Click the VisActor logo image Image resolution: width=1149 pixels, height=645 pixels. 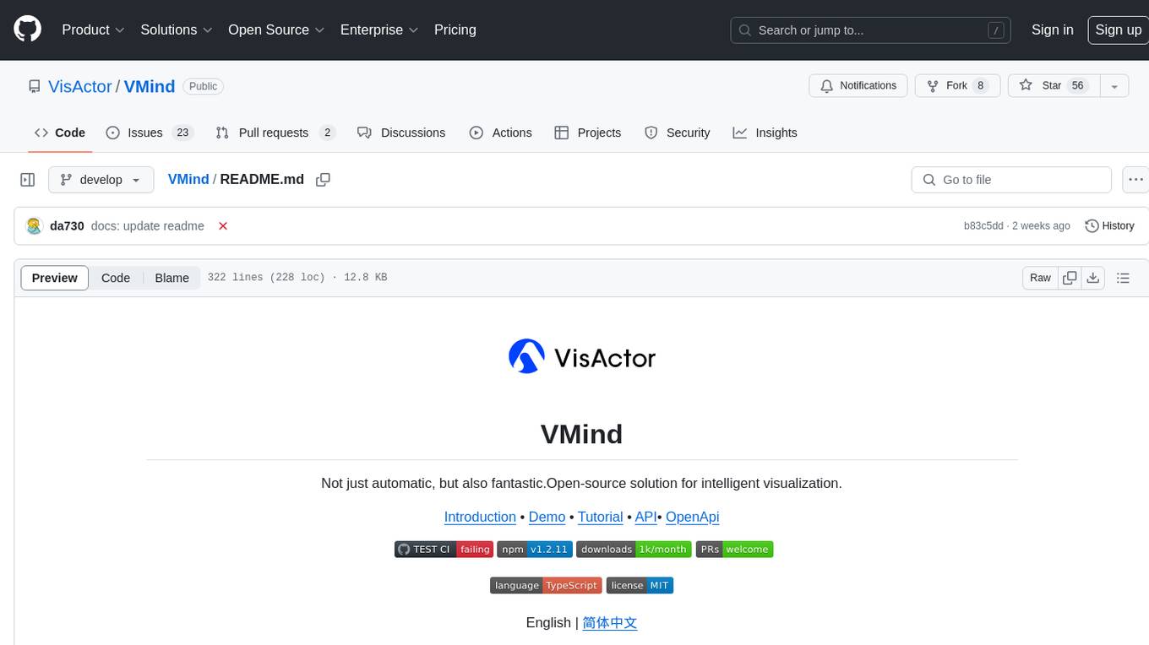coord(581,357)
